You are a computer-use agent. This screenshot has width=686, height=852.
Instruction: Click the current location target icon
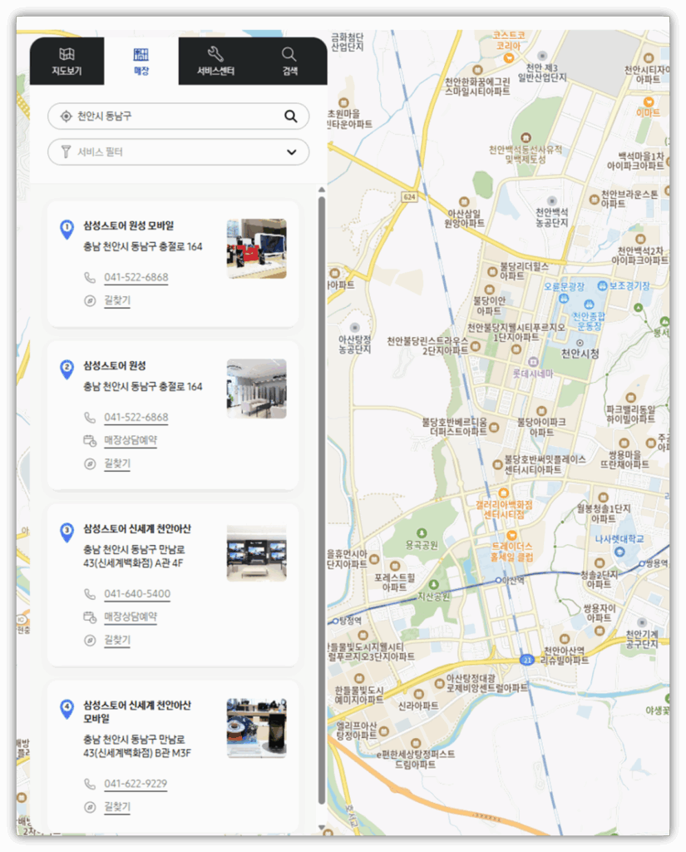[66, 116]
